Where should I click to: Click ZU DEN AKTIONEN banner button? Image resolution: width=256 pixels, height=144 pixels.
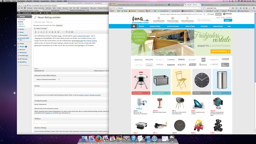point(221,51)
